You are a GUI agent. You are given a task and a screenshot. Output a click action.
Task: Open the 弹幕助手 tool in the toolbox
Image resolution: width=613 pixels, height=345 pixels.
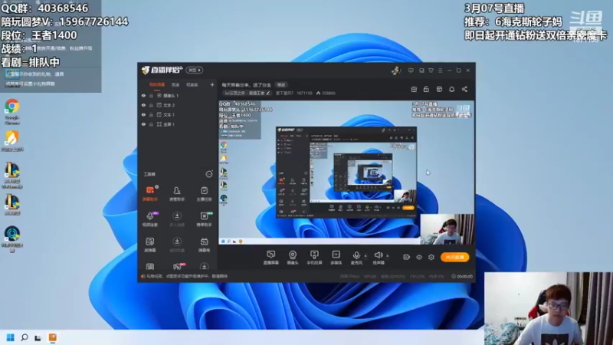149,194
